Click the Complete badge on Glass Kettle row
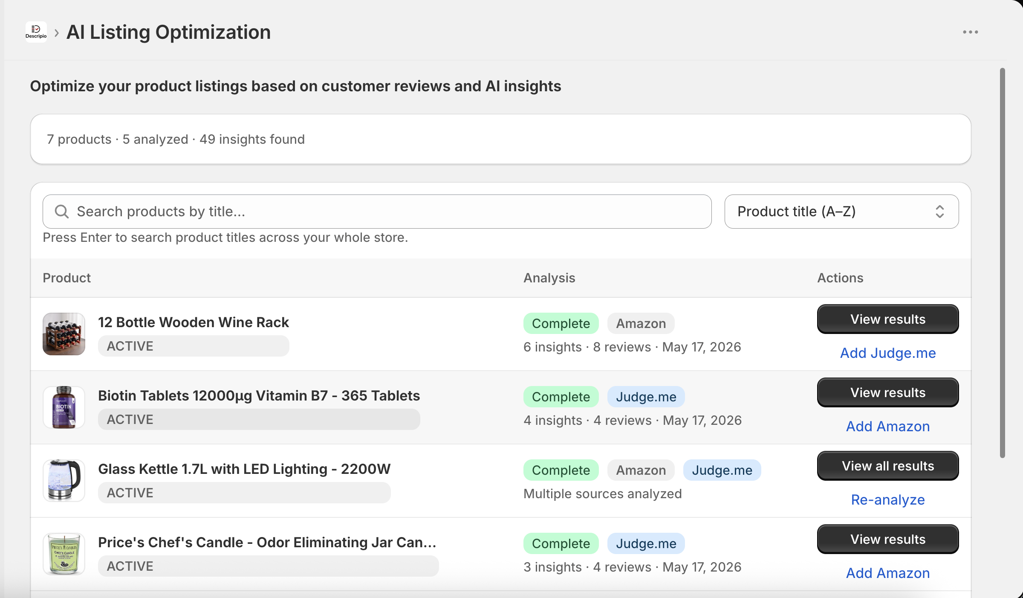This screenshot has height=598, width=1023. [561, 470]
